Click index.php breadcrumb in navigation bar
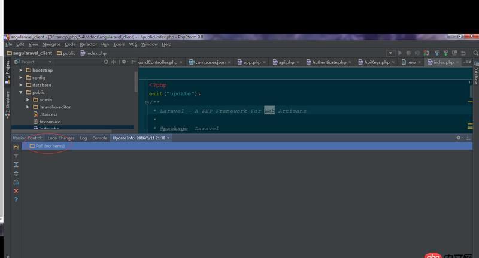 93,53
